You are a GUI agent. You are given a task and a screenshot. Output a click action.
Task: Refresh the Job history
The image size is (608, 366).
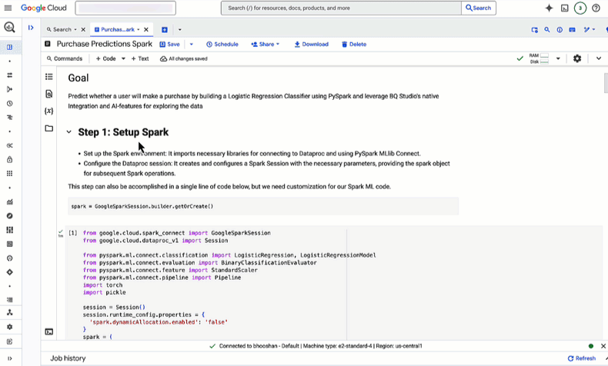coord(581,358)
